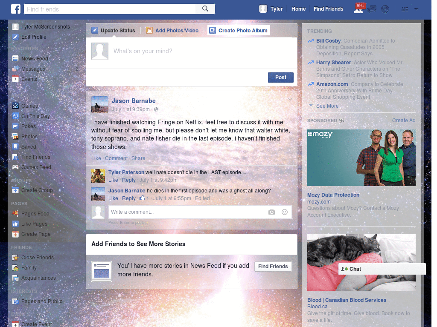
Task: Click Tyler profile picture in top bar
Action: coord(263,9)
